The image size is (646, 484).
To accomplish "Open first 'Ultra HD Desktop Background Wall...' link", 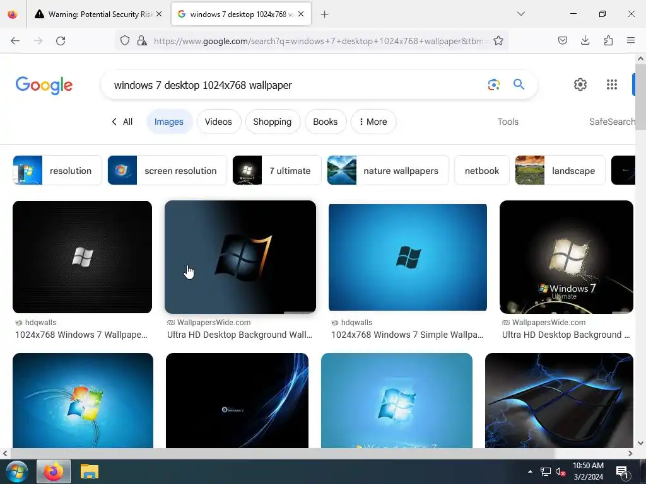I will pos(240,335).
